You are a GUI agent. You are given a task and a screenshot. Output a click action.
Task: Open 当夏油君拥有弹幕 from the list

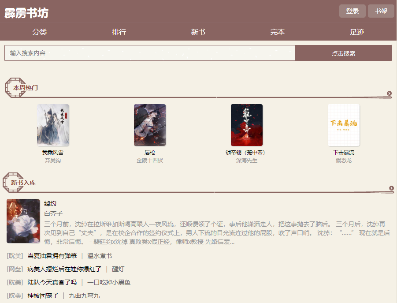click(x=52, y=256)
